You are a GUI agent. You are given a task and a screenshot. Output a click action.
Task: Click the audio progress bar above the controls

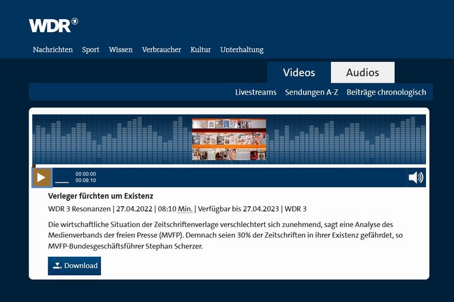tap(230, 166)
